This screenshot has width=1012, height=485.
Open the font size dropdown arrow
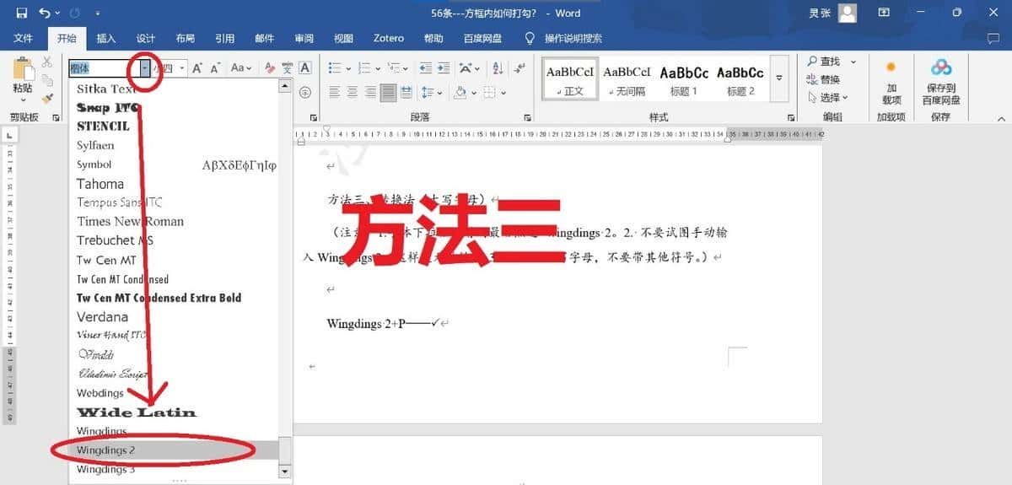pyautogui.click(x=182, y=68)
